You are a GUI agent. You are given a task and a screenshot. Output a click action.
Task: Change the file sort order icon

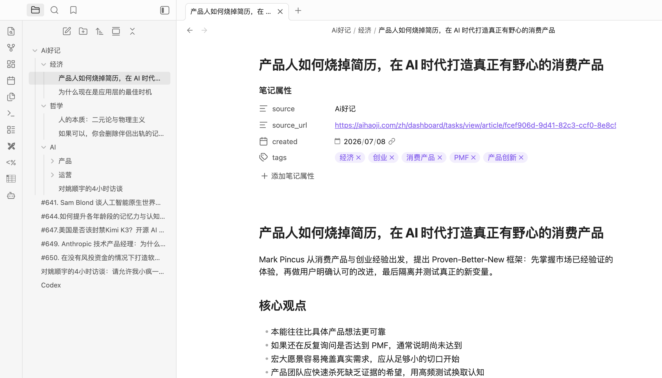[100, 31]
